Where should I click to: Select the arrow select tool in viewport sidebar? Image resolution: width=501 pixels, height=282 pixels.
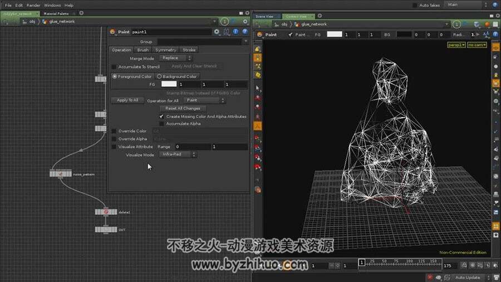click(x=258, y=88)
